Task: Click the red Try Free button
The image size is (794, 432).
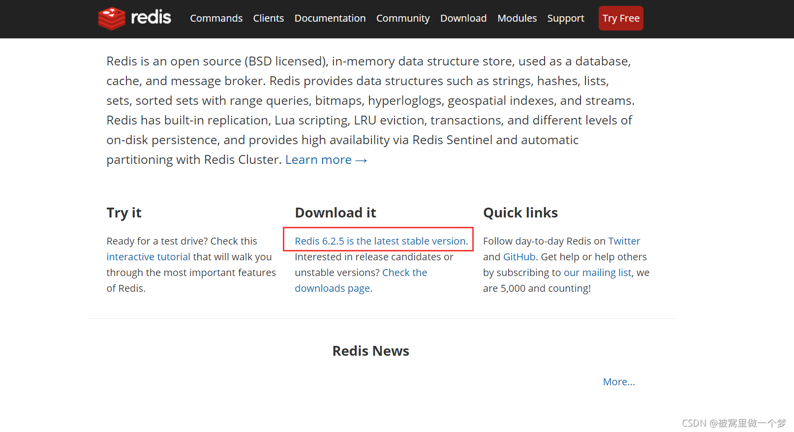Action: 621,18
